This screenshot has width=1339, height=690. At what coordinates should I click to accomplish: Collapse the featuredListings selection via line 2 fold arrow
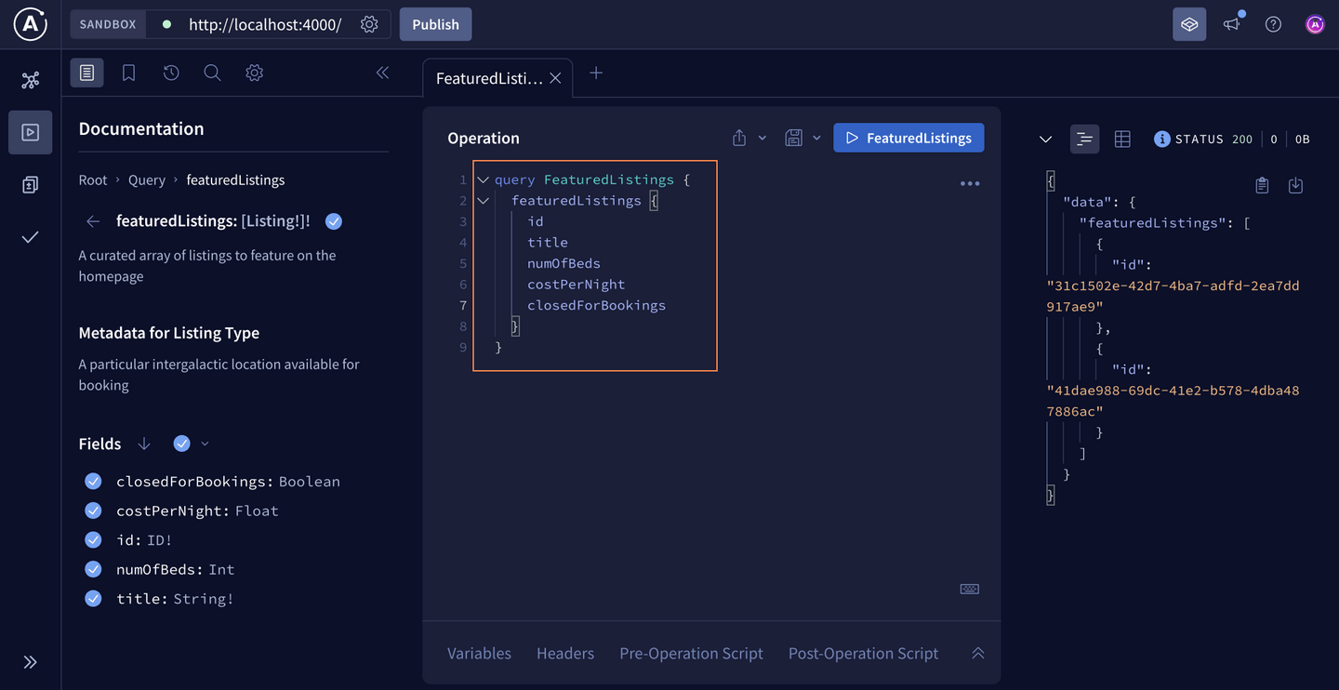coord(483,200)
